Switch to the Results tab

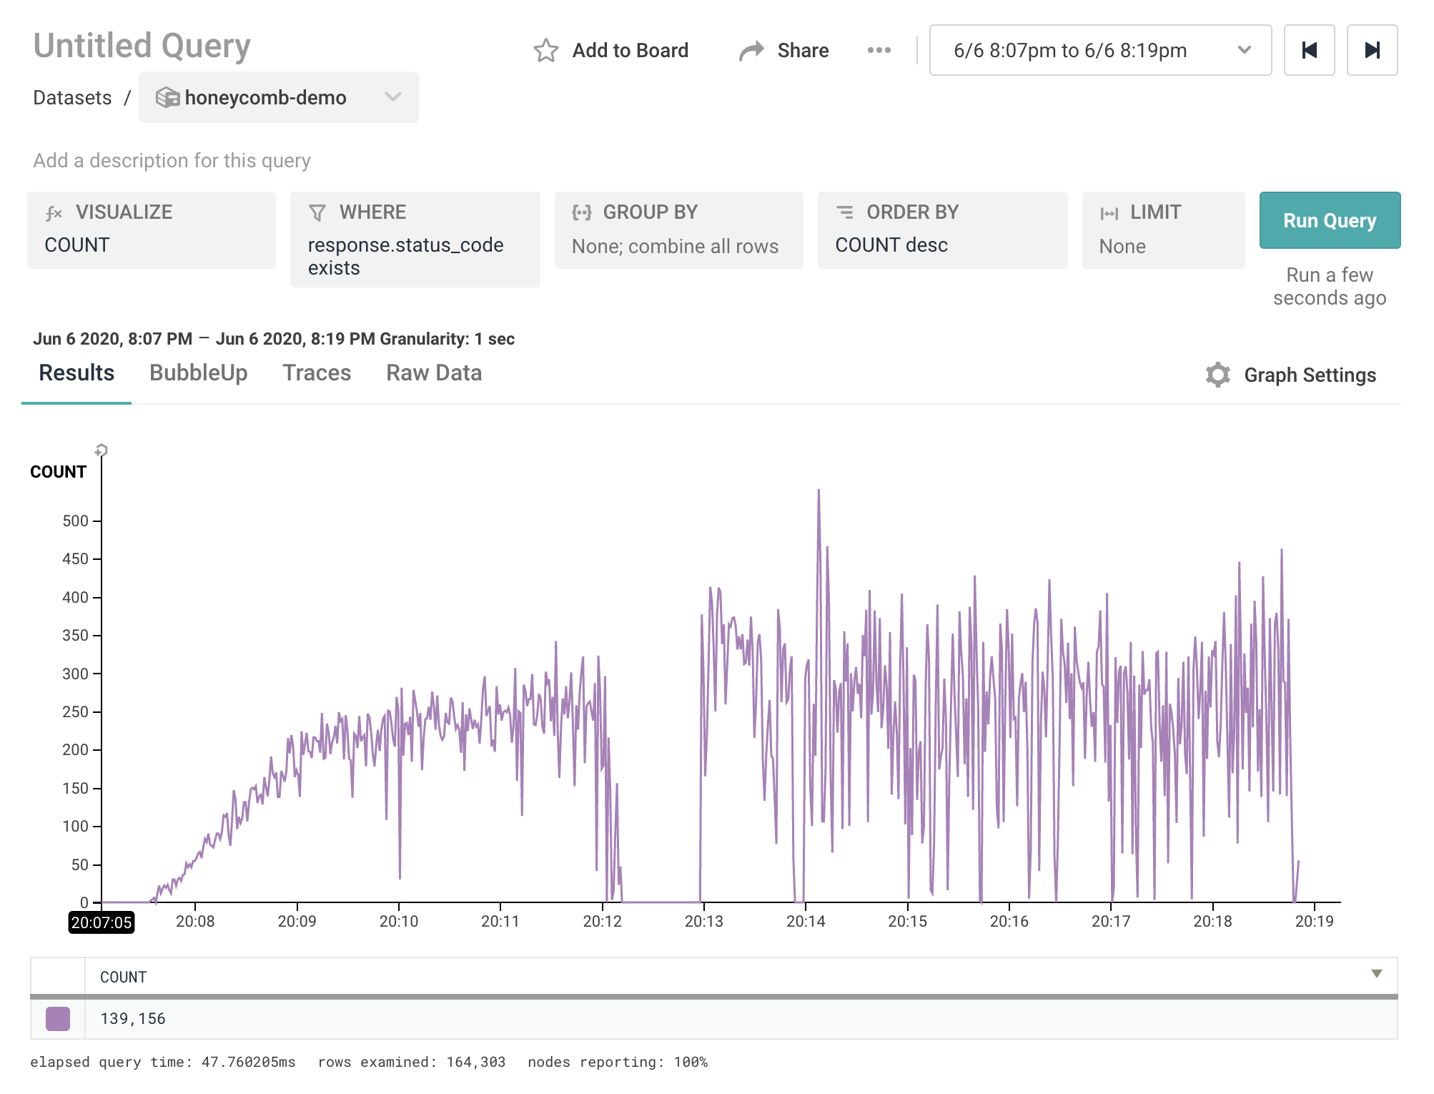[76, 373]
